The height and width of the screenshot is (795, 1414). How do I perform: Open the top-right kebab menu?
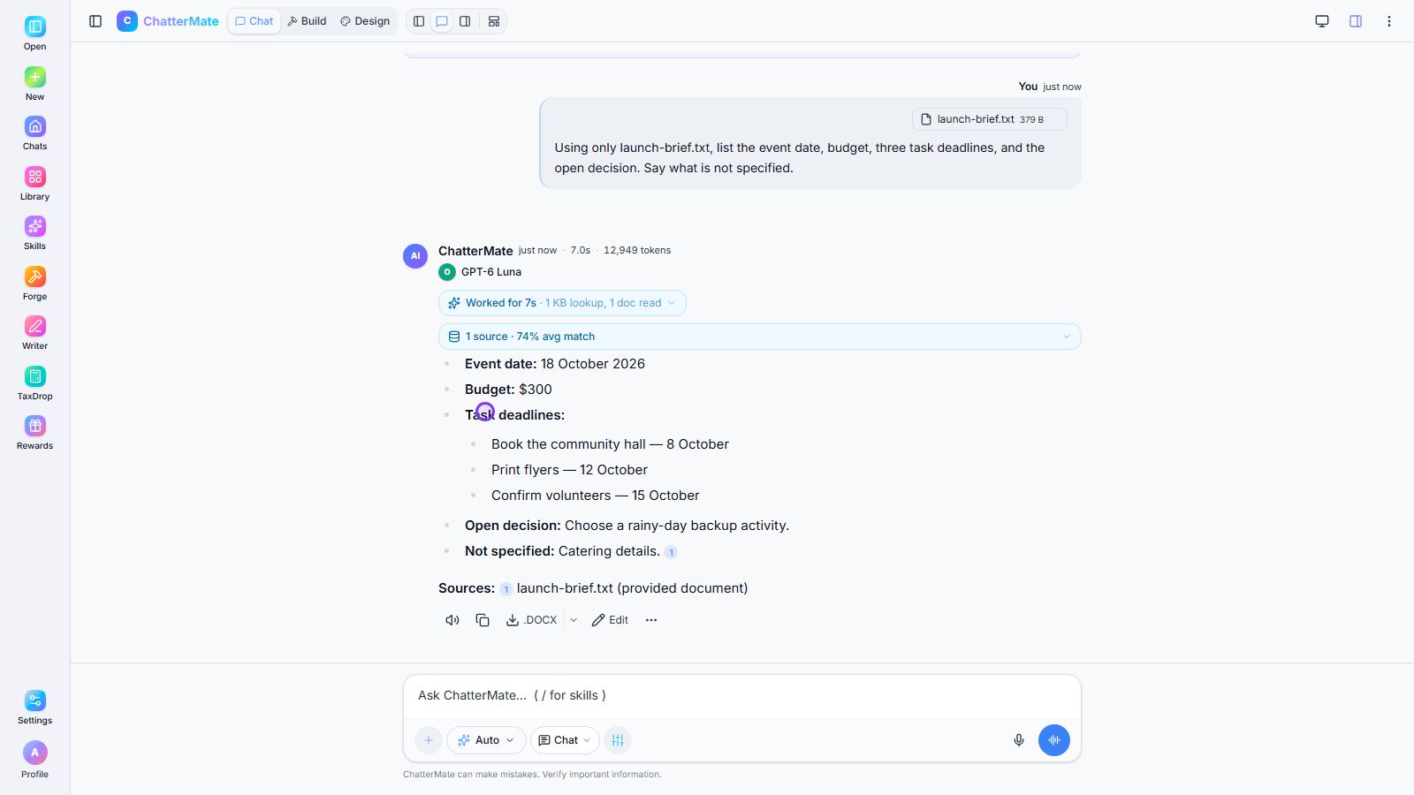tap(1389, 21)
